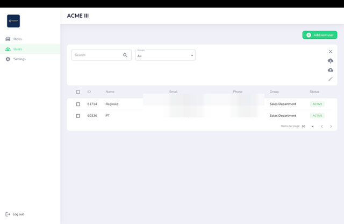The width and height of the screenshot is (344, 224).
Task: Toggle the select-all checkbox in header
Action: 78,92
